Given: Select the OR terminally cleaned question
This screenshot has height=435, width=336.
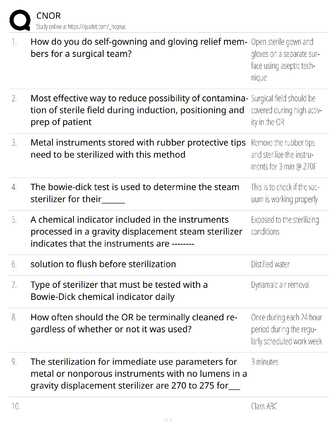Looking at the screenshot, I should click(x=134, y=323).
